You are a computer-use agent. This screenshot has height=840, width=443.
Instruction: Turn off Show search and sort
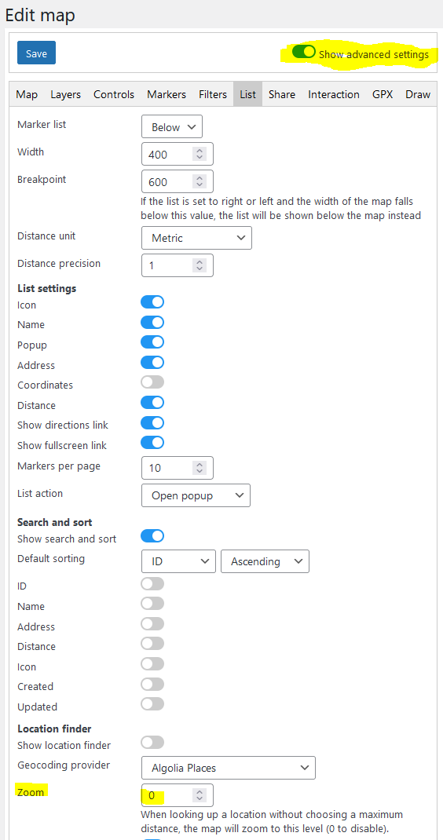pyautogui.click(x=152, y=535)
